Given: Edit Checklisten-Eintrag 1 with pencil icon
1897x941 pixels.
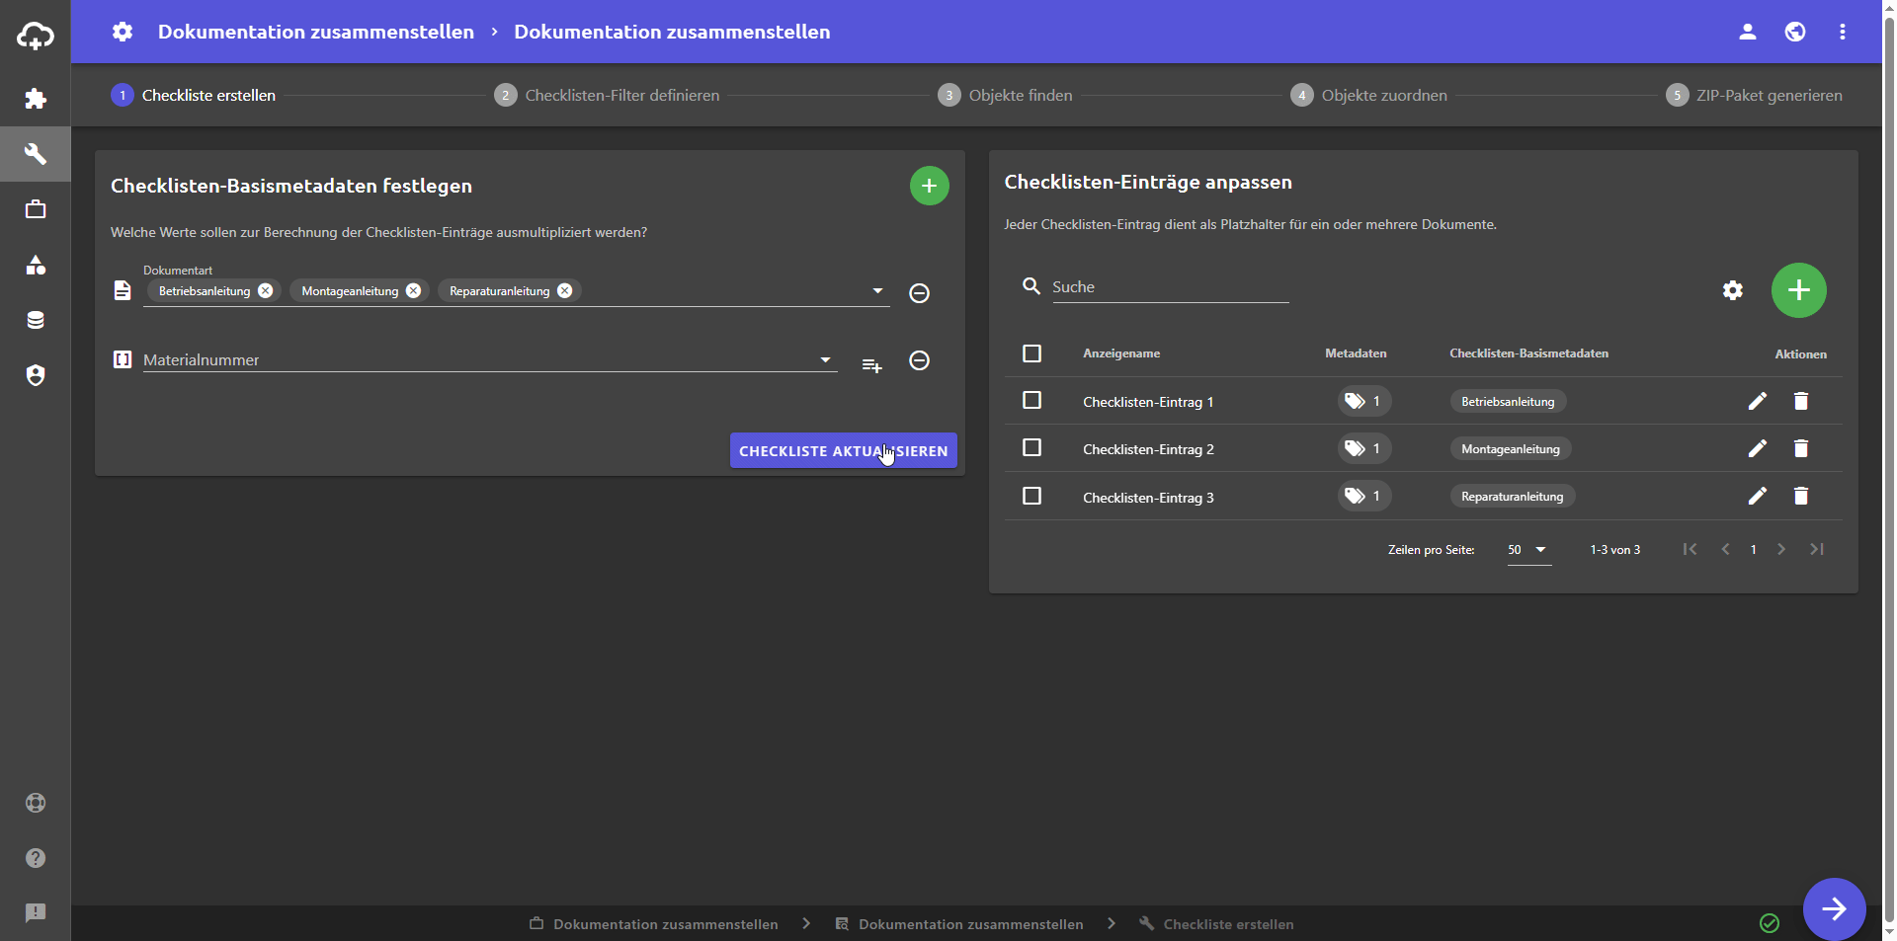Looking at the screenshot, I should click(x=1757, y=401).
